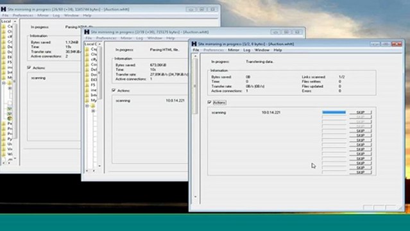
Task: Open the Mirror menu in the front window
Action: [x=234, y=50]
